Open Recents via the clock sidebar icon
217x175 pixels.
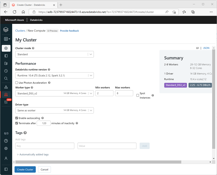point(6,71)
